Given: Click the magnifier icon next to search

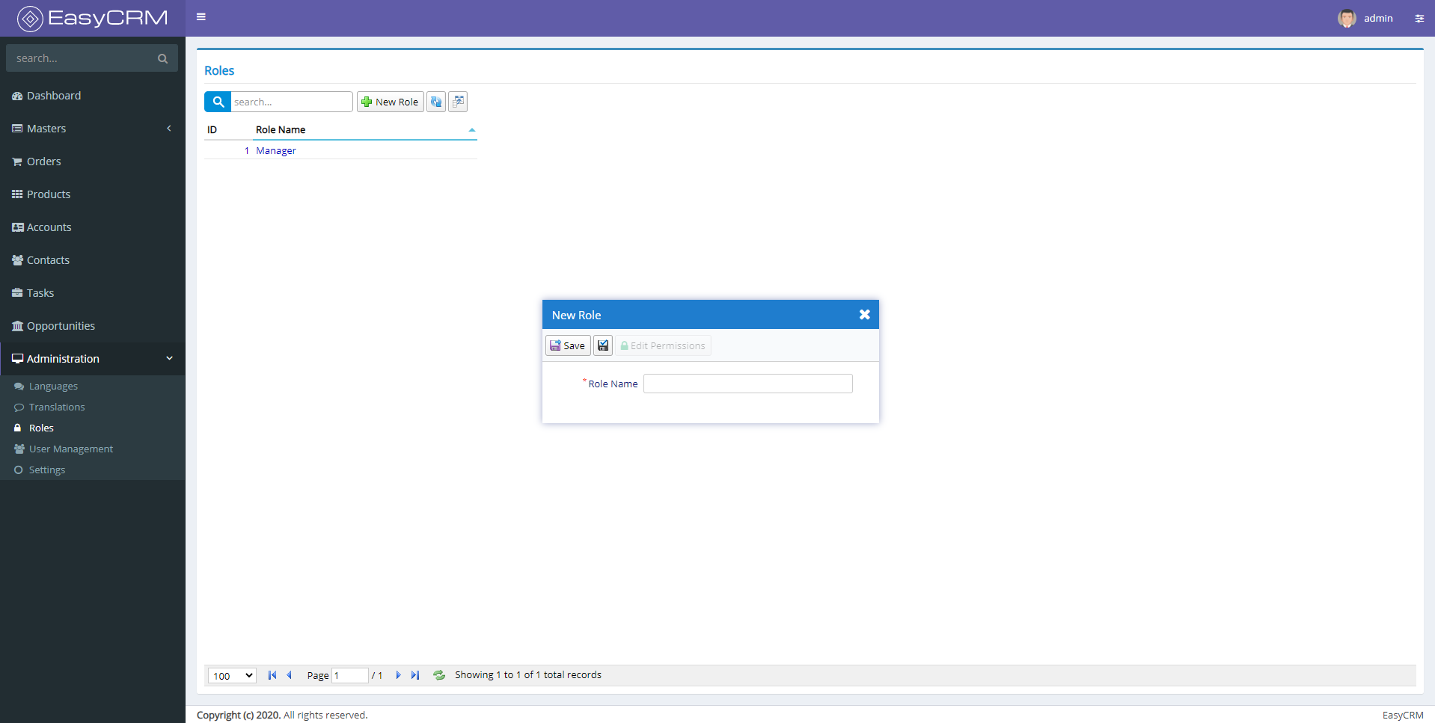Looking at the screenshot, I should (218, 102).
